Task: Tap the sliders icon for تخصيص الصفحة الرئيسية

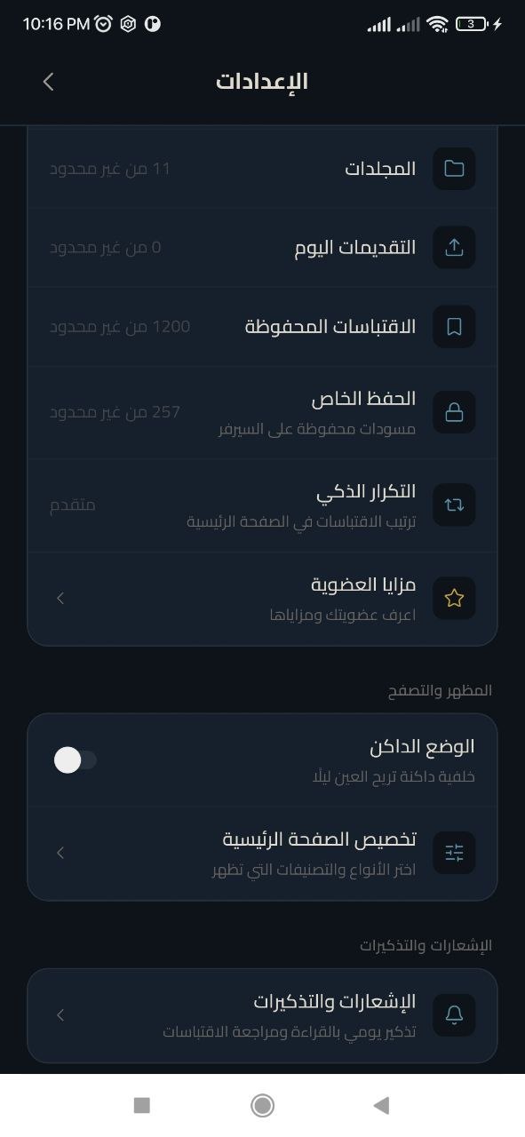Action: (x=454, y=853)
